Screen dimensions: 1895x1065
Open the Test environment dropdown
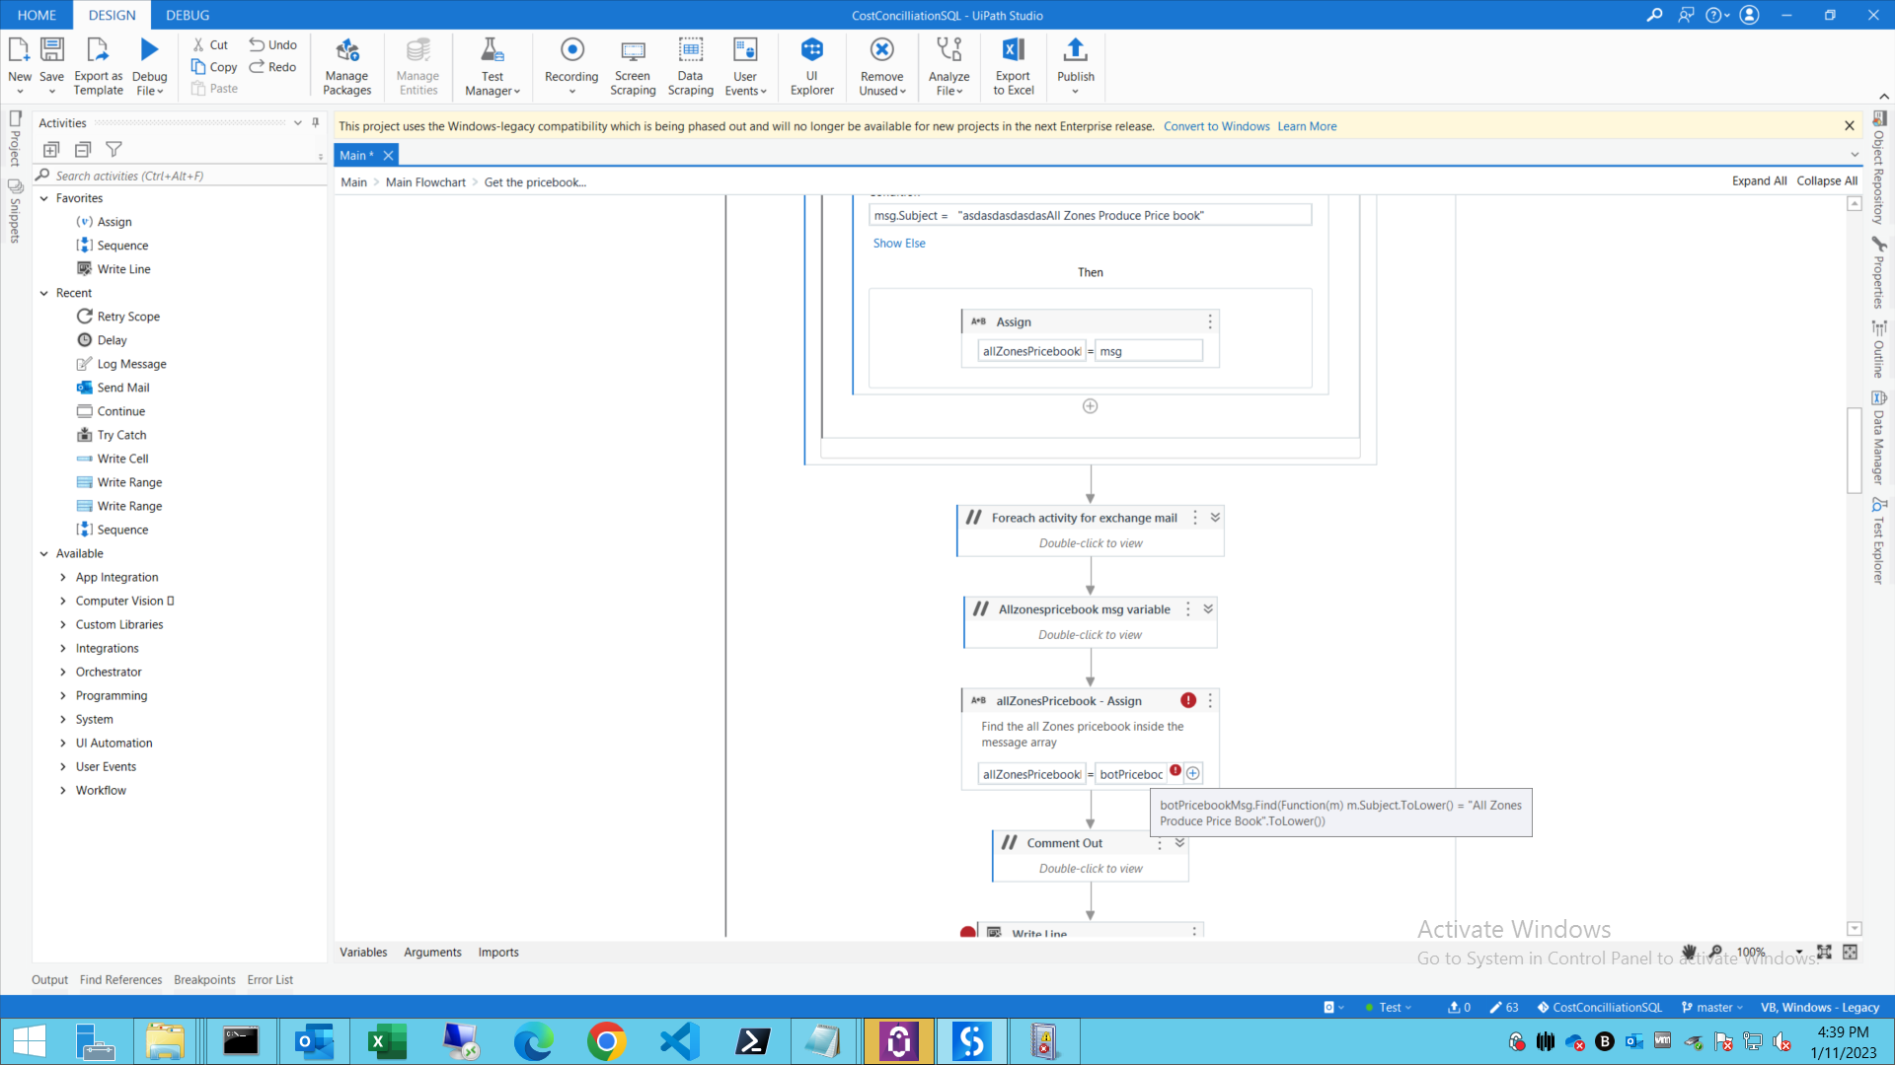coord(1388,1007)
